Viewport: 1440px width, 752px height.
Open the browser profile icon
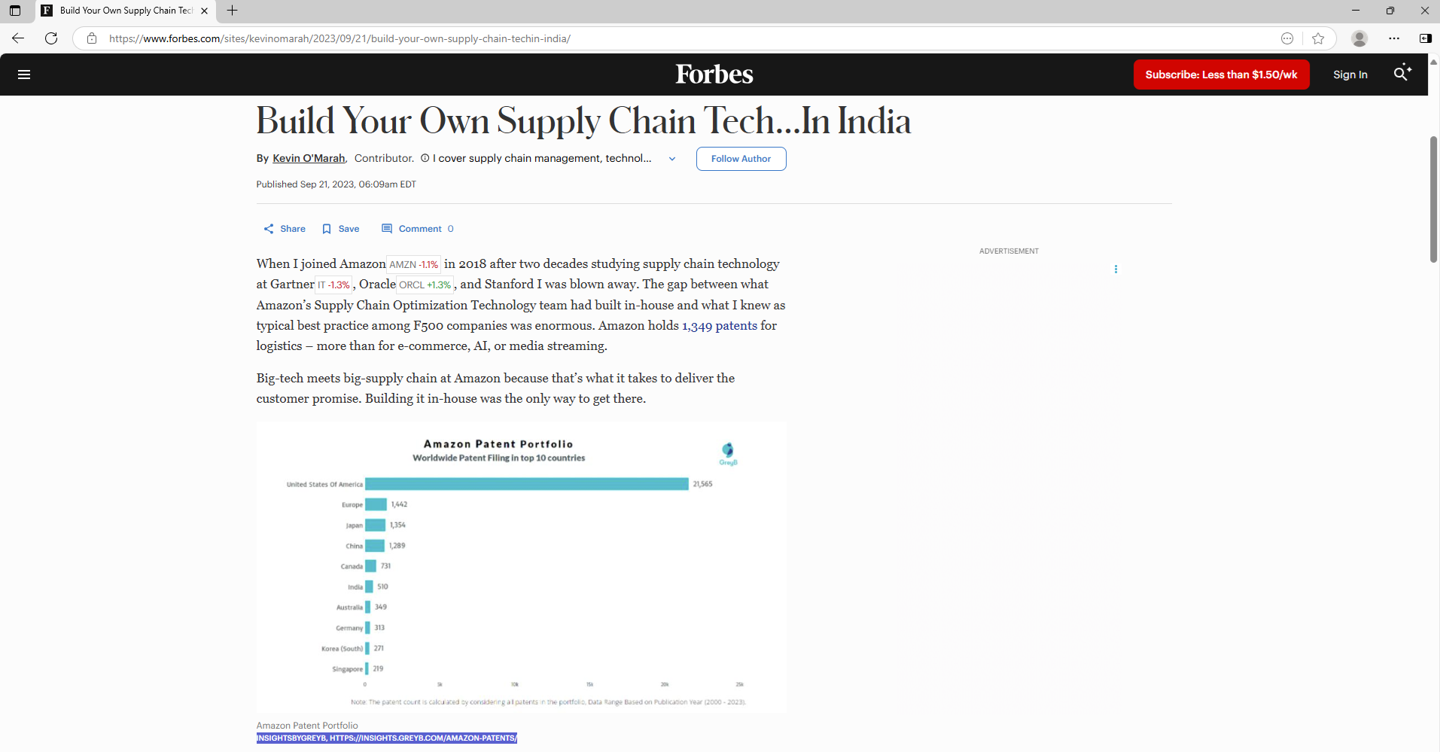[x=1359, y=38]
